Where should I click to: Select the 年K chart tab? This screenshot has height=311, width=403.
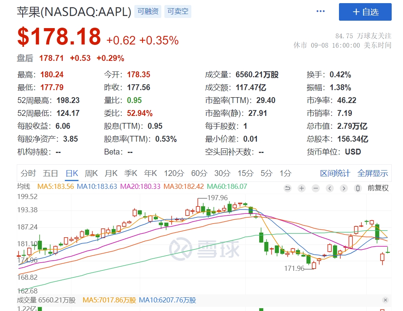(151, 173)
